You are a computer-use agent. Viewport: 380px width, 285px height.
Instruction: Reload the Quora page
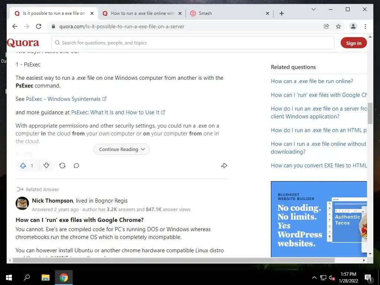pyautogui.click(x=39, y=26)
